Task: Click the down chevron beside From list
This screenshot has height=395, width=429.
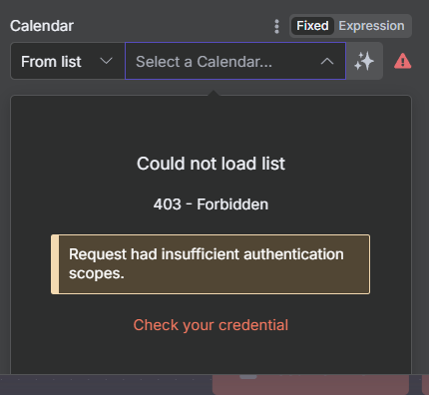Action: click(106, 61)
